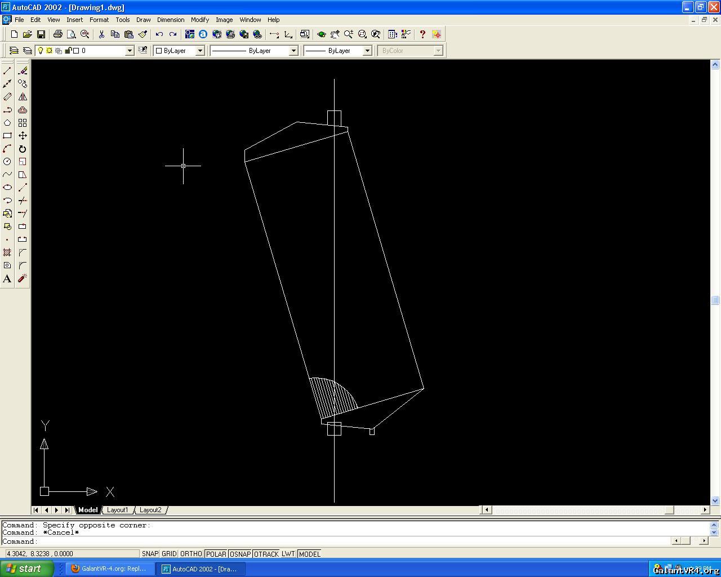Toggle SNAP mode in status bar
This screenshot has height=577, width=721.
click(150, 554)
